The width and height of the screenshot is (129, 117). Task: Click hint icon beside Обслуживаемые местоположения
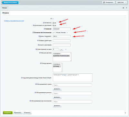click(x=30, y=101)
